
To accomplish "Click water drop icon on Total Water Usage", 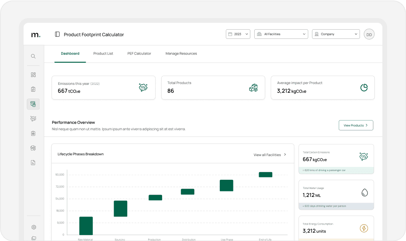I will tap(365, 192).
